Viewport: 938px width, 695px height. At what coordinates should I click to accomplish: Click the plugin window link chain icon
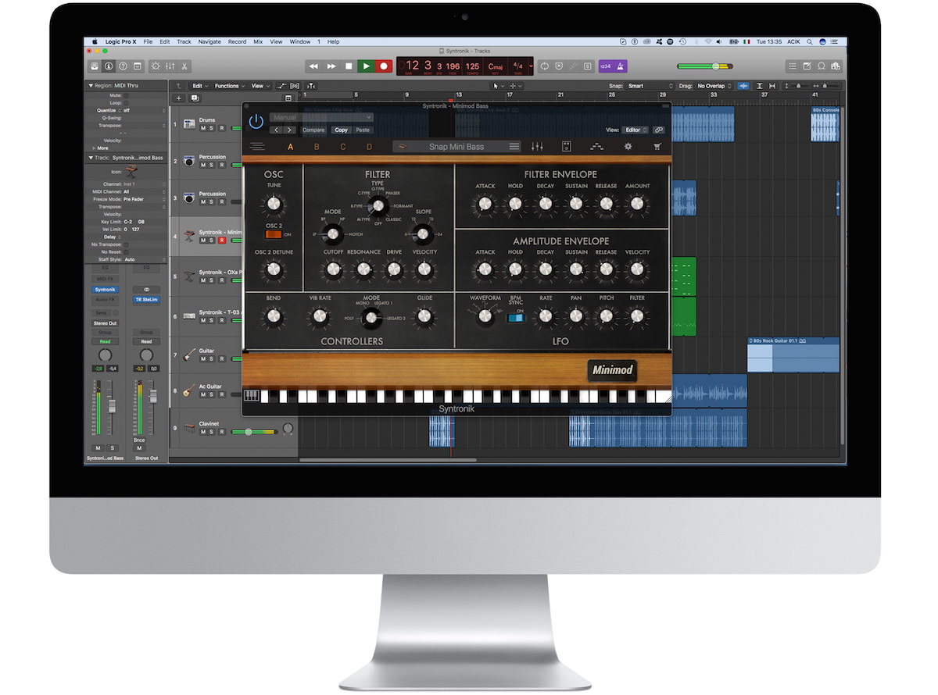pyautogui.click(x=659, y=130)
